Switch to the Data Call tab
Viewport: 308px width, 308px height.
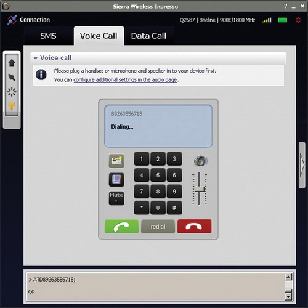point(148,36)
